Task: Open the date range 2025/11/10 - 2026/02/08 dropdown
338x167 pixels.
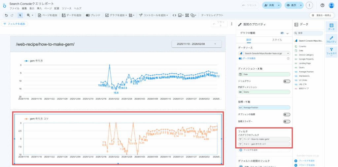Action: (x=197, y=44)
